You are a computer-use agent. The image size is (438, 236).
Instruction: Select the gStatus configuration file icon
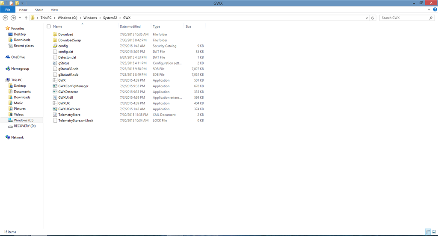pos(55,63)
